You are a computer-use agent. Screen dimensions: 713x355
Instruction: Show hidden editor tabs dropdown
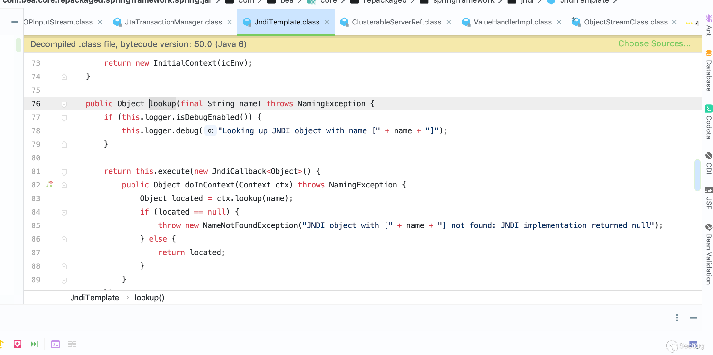click(691, 23)
